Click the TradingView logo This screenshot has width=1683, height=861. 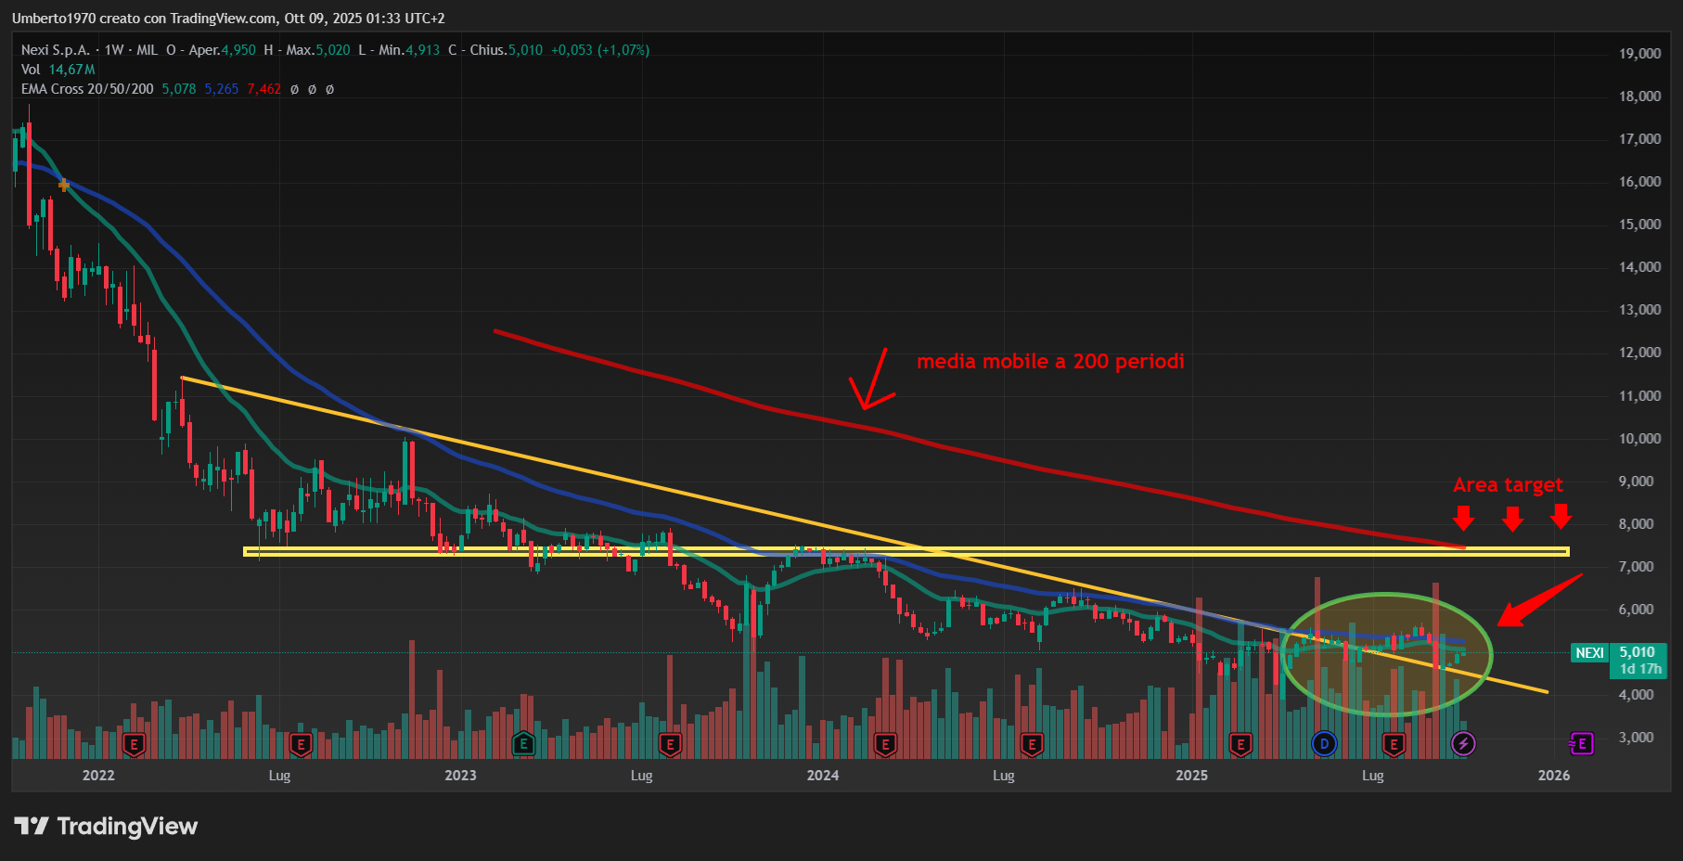[106, 826]
